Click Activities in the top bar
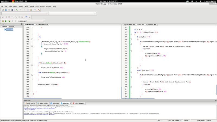Viewport: 217px width, 122px height. (x=5, y=1)
